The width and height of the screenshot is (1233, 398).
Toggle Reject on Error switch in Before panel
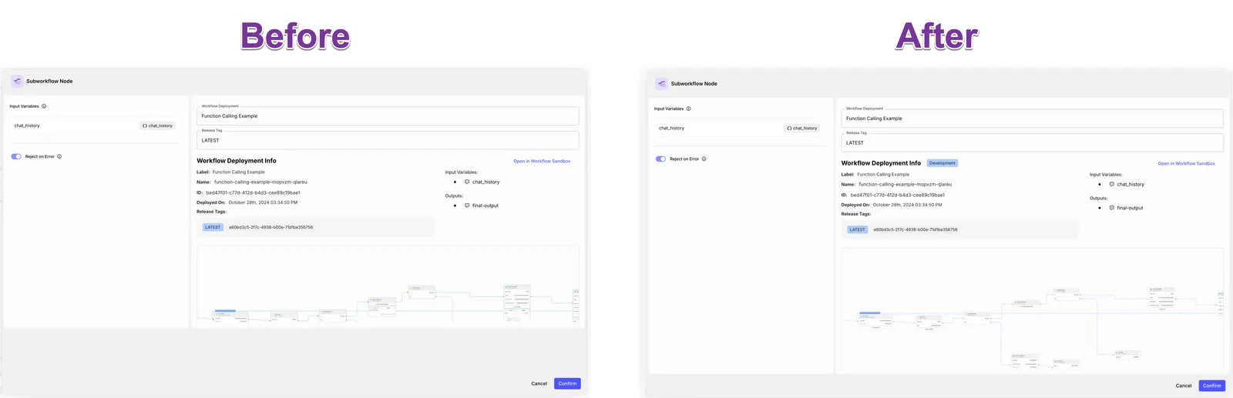16,156
